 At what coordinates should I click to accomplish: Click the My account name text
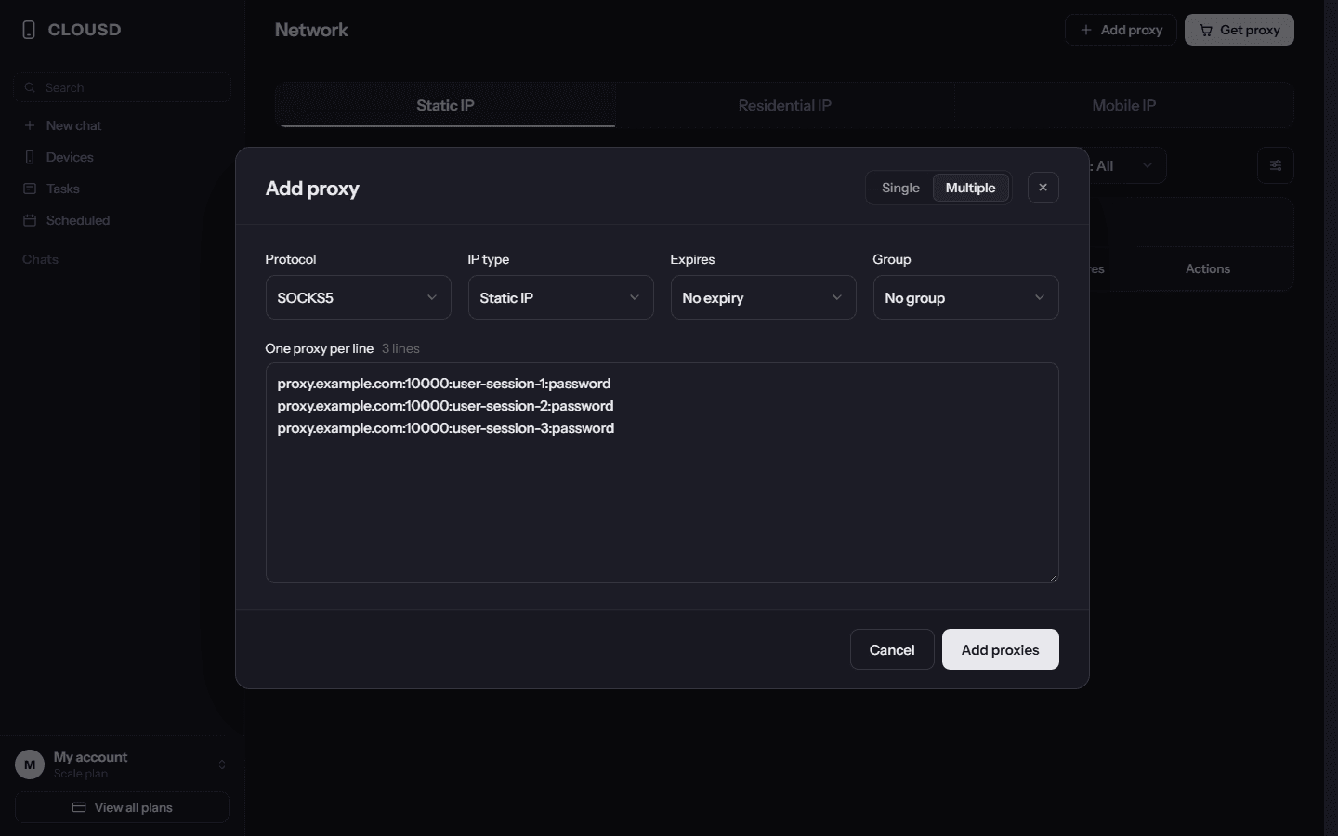point(91,757)
